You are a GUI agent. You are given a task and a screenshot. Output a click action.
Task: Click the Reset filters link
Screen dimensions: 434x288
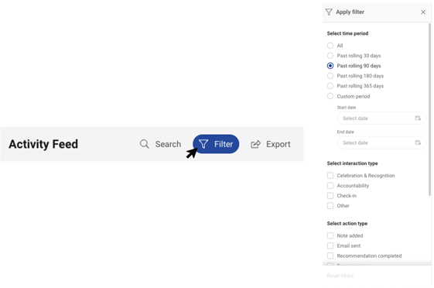pos(340,276)
